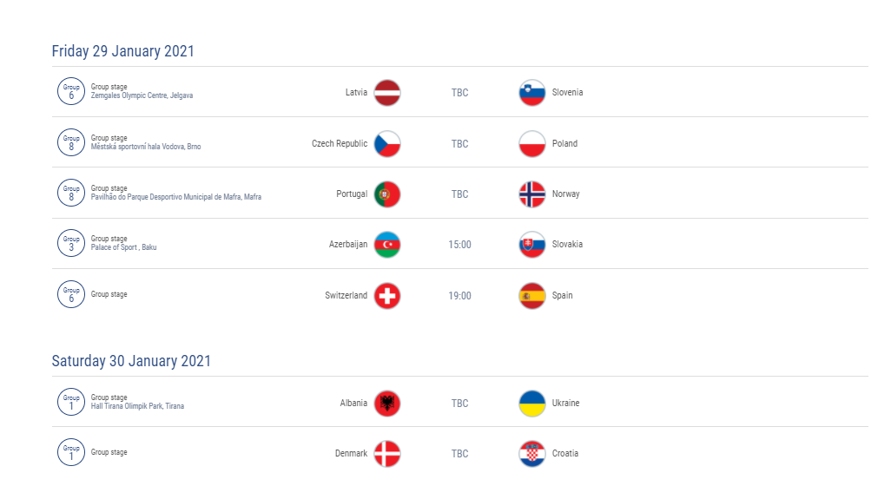Open the Poland team link
Screen dimensions: 891x486
click(564, 144)
